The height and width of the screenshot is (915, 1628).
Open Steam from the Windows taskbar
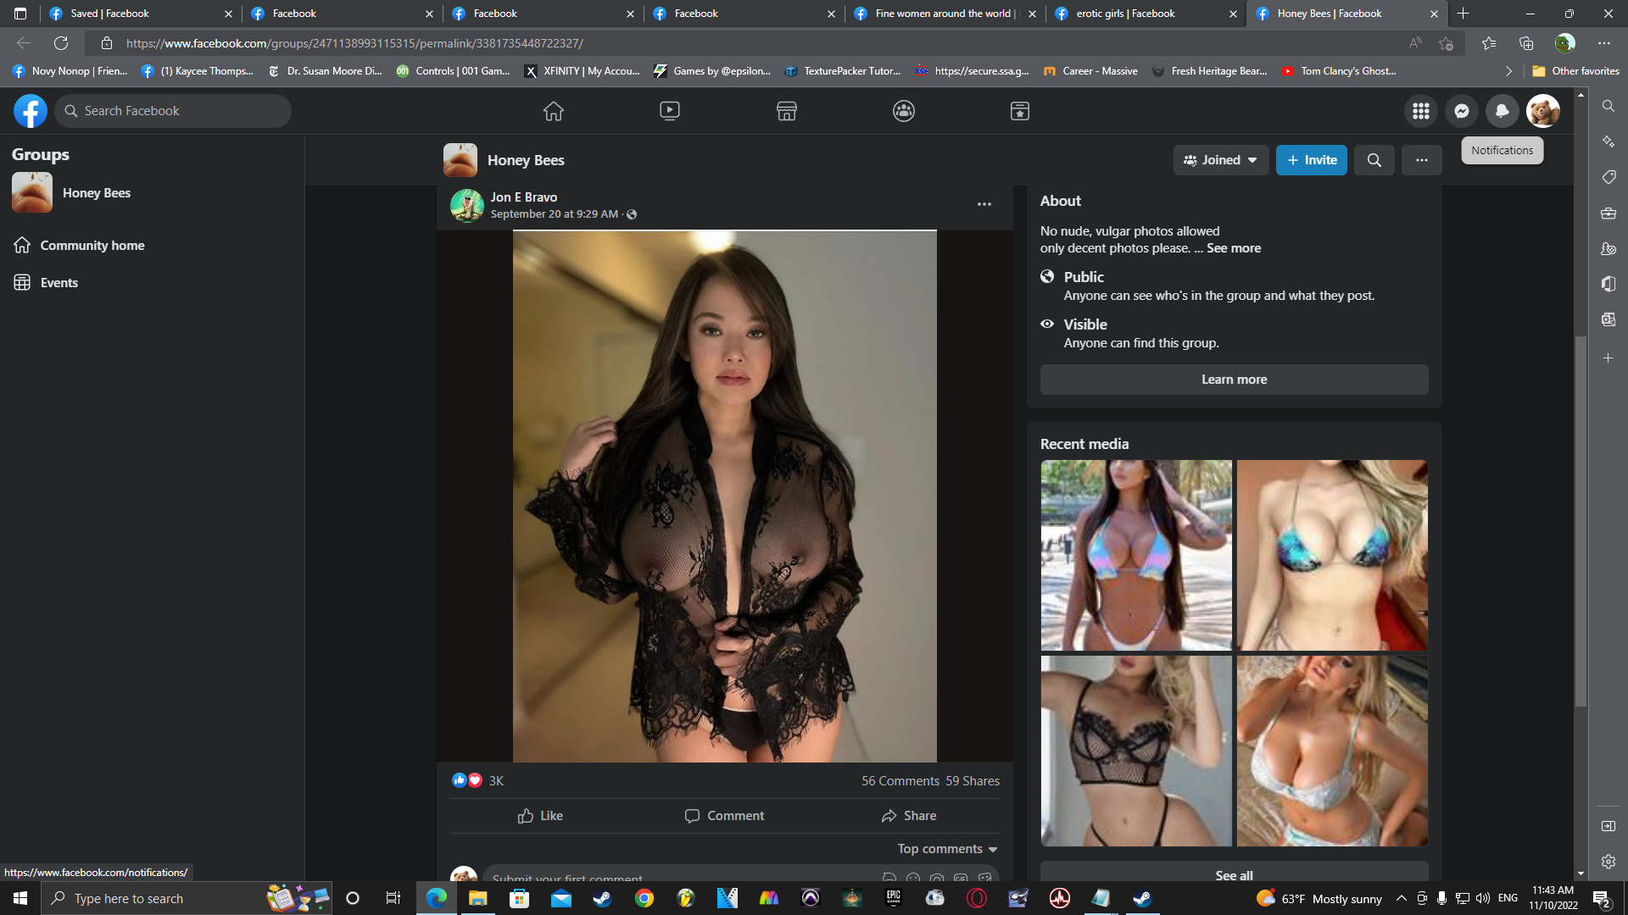(602, 898)
